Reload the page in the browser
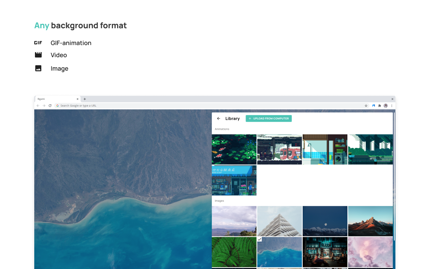The height and width of the screenshot is (269, 430). point(50,106)
